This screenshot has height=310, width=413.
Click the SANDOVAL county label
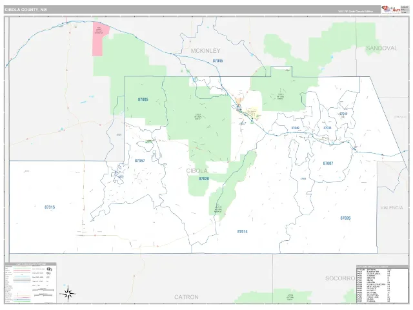coord(381,48)
